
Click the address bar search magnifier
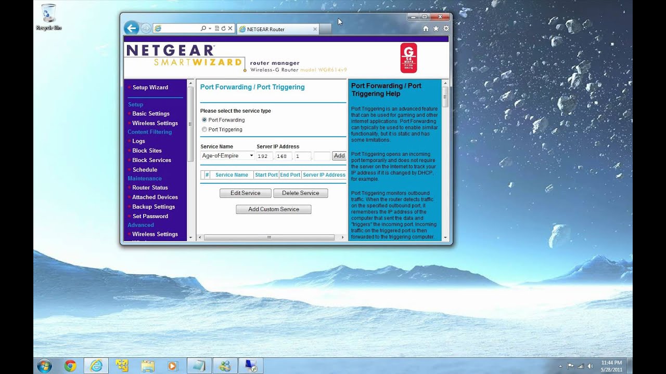pyautogui.click(x=203, y=29)
